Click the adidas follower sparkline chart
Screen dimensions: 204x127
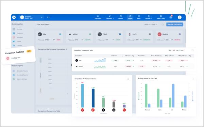(100, 67)
